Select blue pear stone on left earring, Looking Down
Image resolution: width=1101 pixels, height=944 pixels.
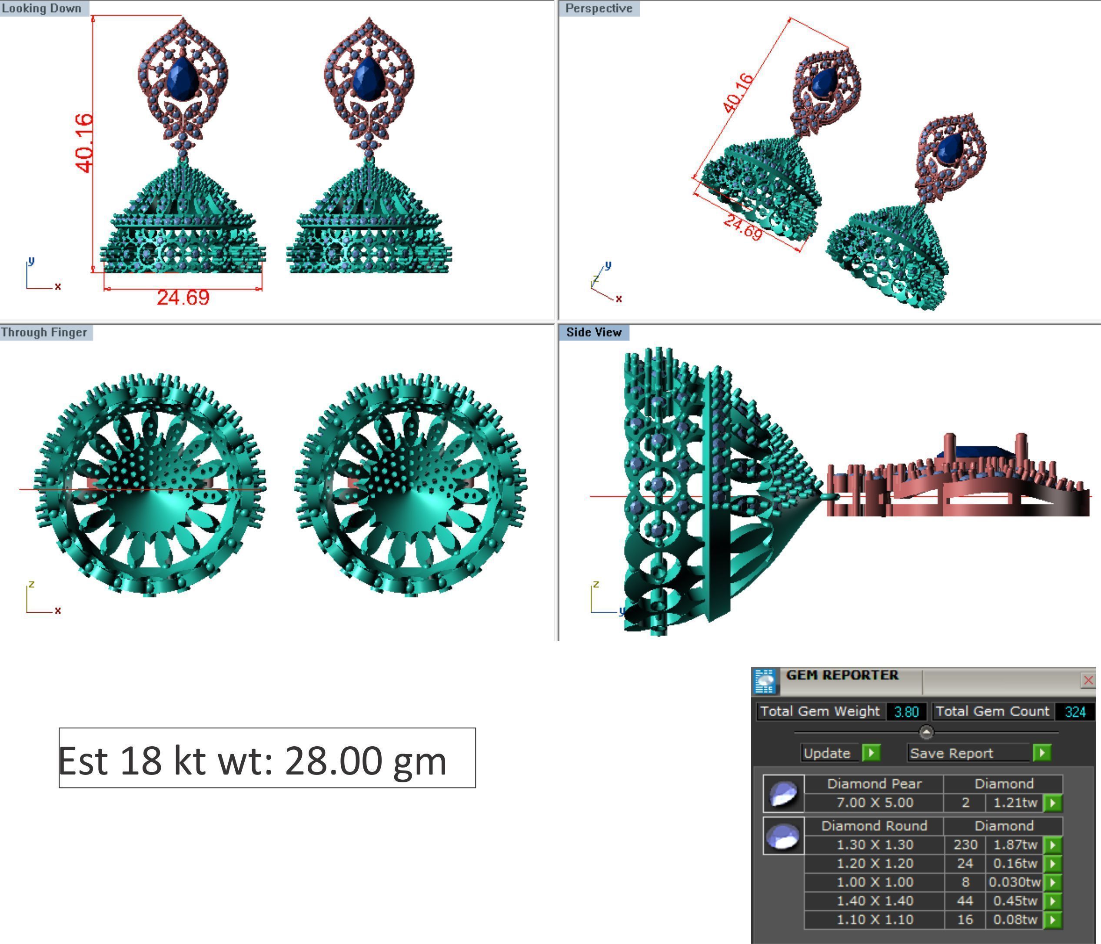(x=183, y=78)
